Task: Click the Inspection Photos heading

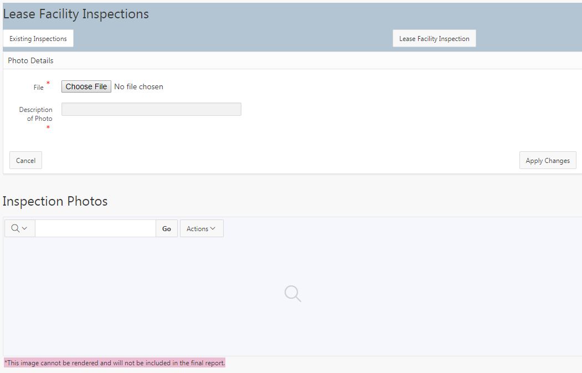Action: (x=55, y=201)
